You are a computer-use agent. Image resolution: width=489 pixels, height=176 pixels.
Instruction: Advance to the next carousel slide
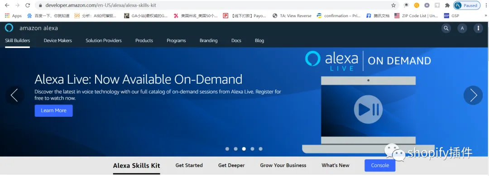(473, 95)
